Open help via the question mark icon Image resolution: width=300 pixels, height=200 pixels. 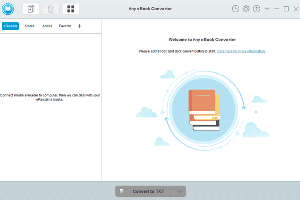(x=257, y=9)
